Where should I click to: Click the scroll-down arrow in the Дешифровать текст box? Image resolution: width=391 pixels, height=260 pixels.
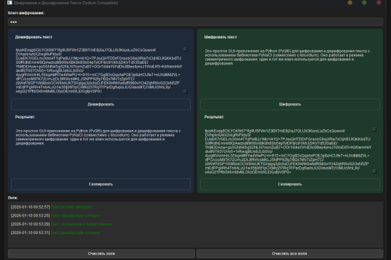[x=185, y=92]
